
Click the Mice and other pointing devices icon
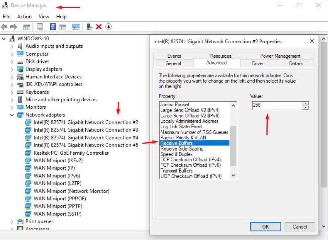[x=20, y=99]
